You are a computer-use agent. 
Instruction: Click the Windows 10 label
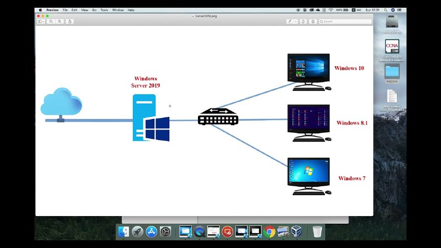349,68
